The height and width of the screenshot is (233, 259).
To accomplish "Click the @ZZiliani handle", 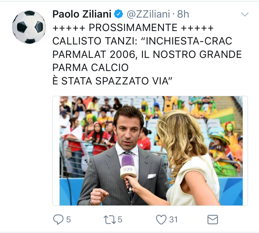I will click(x=148, y=14).
